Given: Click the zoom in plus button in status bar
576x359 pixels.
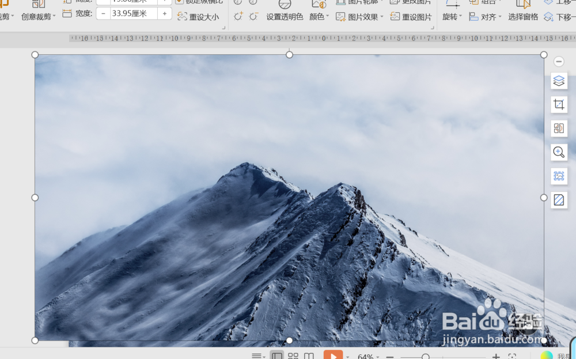Looking at the screenshot, I should point(495,356).
